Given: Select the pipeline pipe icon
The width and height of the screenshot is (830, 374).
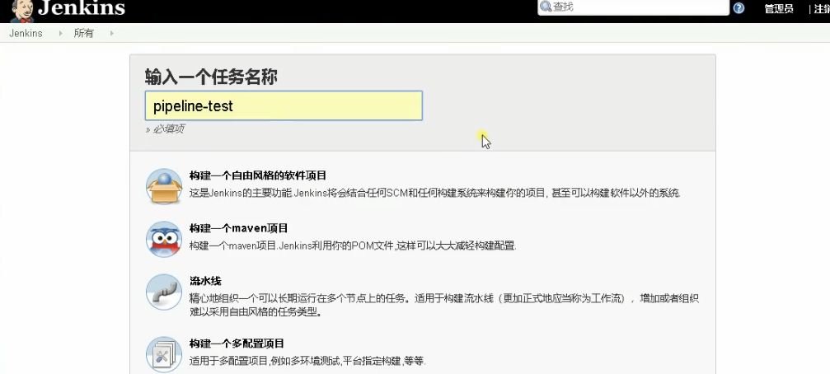Looking at the screenshot, I should click(x=164, y=292).
